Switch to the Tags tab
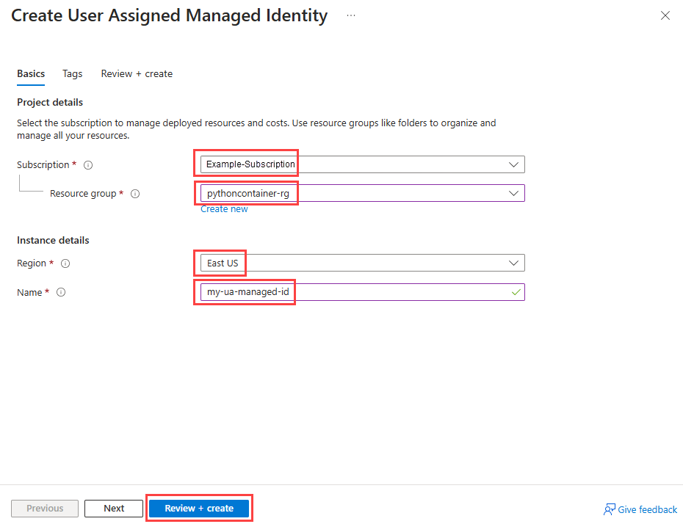This screenshot has width=683, height=524. pos(72,73)
